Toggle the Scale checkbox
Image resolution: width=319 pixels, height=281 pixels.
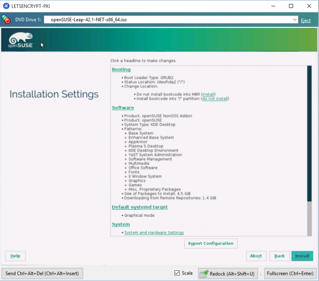(x=177, y=273)
